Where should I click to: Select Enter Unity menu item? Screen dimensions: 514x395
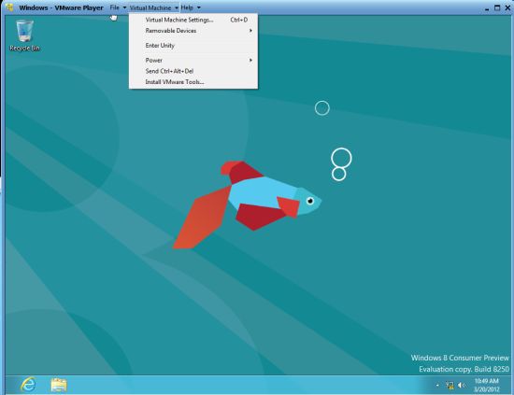[193, 45]
